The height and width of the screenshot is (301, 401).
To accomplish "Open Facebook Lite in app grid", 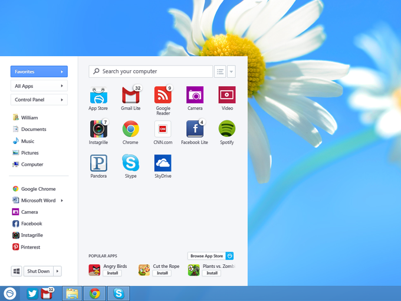I will 195,129.
